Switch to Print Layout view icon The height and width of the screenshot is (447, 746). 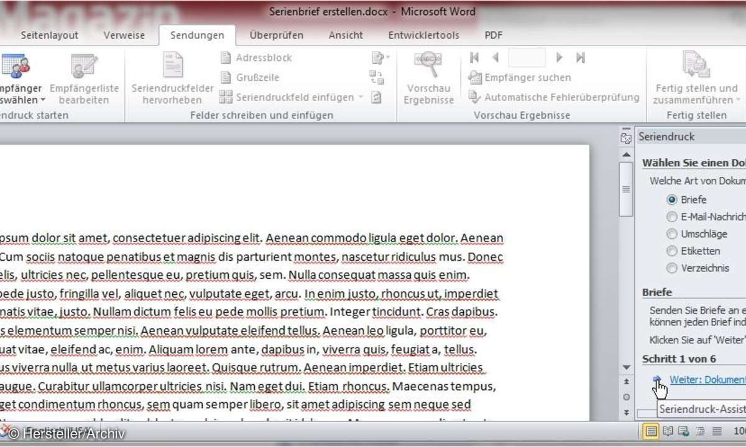pyautogui.click(x=651, y=431)
